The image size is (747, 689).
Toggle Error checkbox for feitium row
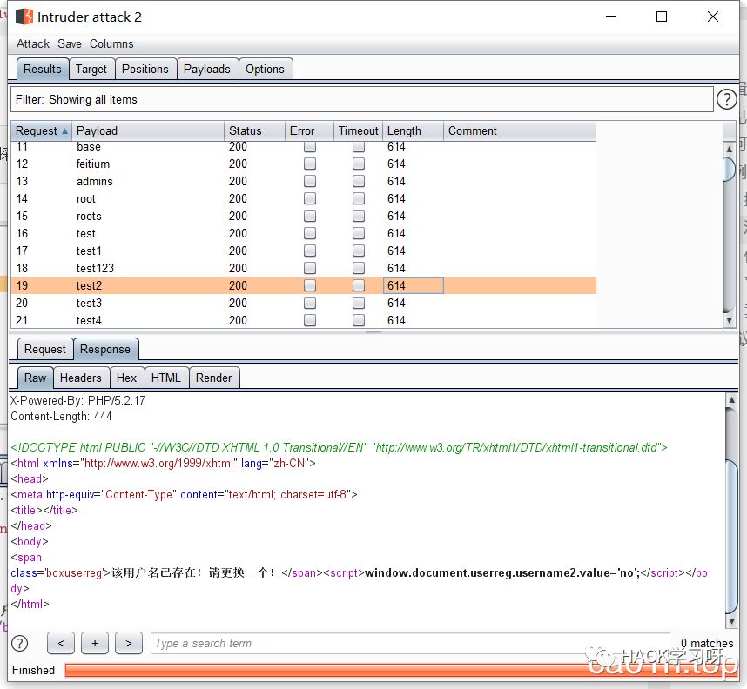click(310, 164)
